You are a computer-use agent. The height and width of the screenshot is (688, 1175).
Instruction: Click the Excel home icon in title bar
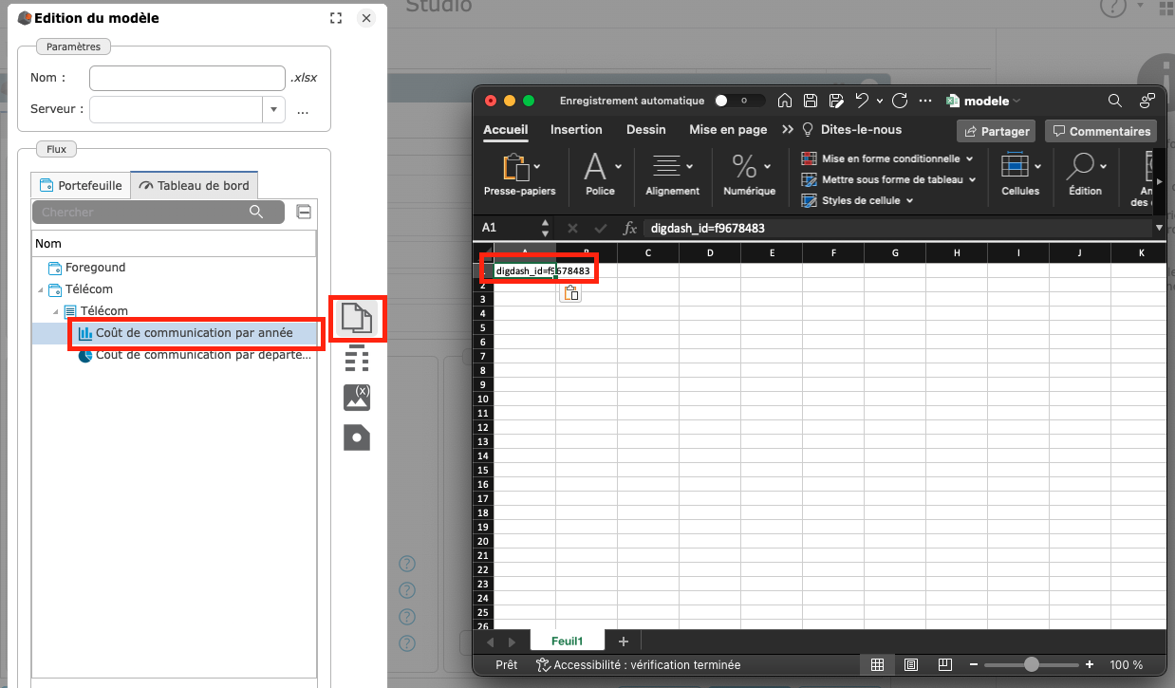coord(785,101)
